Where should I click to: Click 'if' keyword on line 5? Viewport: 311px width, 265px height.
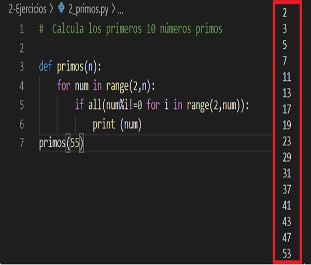79,104
